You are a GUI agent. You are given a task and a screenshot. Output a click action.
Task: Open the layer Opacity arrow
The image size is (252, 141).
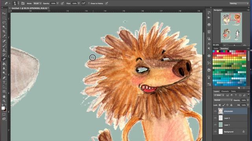point(248,100)
